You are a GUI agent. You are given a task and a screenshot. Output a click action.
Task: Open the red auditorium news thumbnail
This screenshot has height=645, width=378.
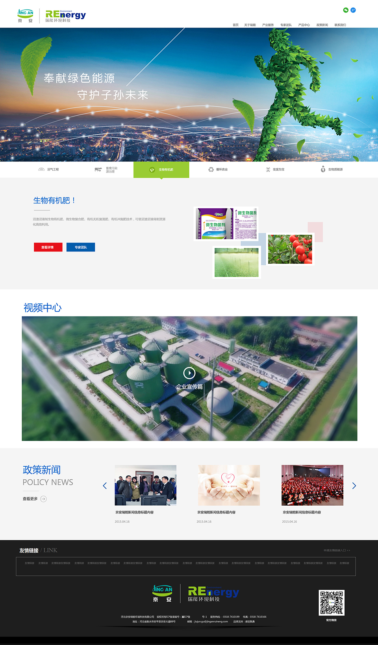pos(312,485)
